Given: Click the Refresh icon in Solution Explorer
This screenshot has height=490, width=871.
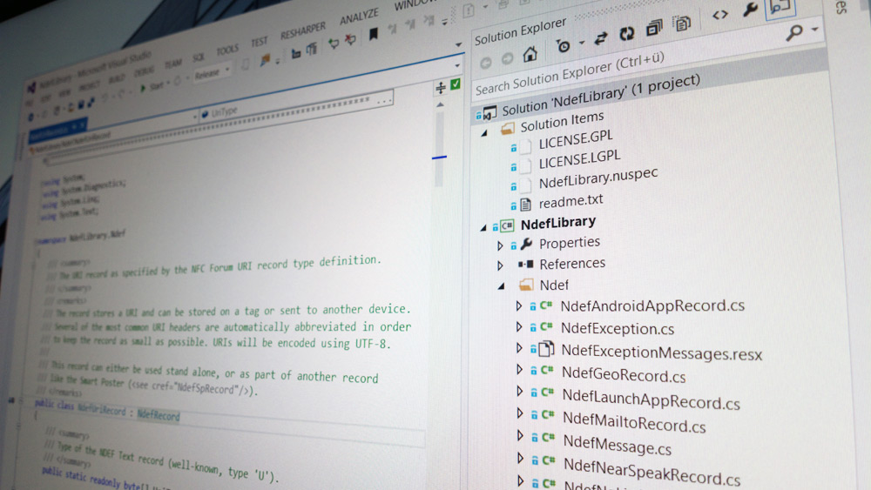Looking at the screenshot, I should [x=627, y=34].
